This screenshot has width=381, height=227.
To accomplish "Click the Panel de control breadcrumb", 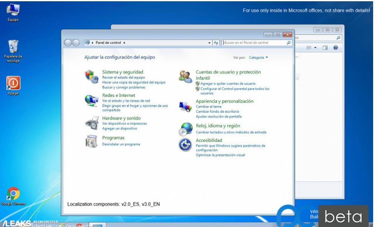I will [108, 43].
